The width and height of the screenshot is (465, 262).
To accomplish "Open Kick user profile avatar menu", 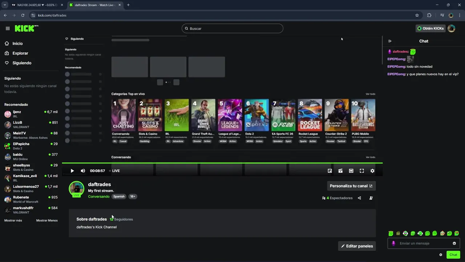I will (452, 28).
